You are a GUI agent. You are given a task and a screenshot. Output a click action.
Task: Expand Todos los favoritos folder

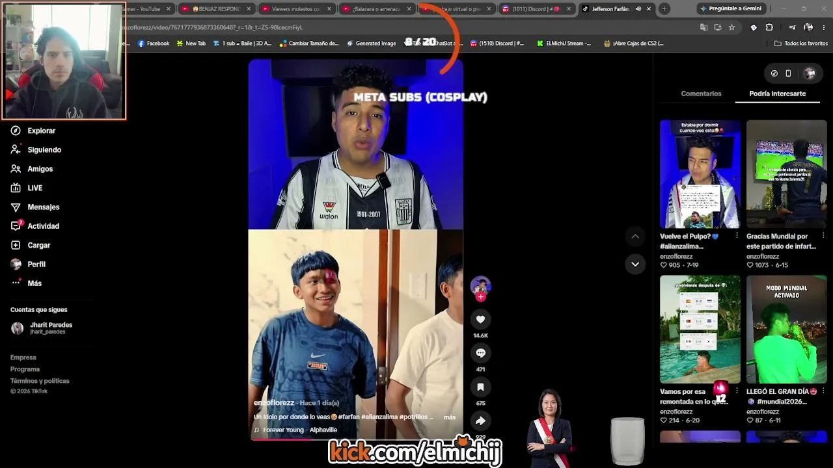click(800, 44)
